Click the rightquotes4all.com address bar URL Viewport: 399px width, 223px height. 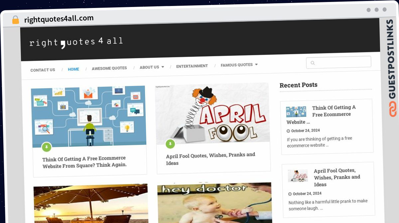[x=59, y=19]
